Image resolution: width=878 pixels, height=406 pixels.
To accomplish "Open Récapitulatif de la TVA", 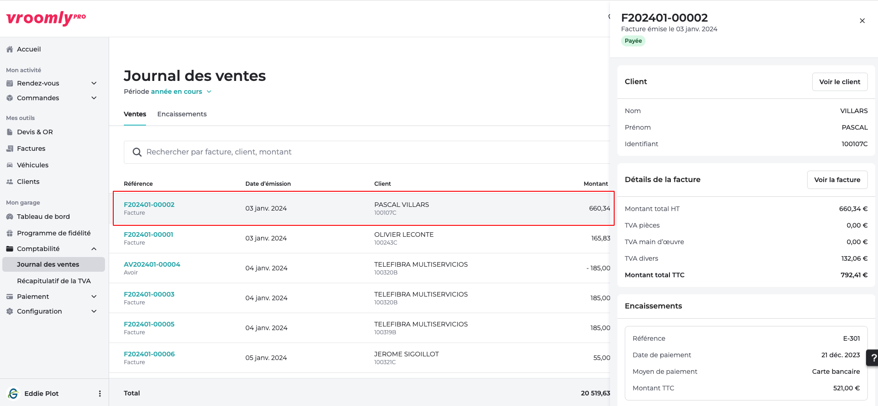I will 53,281.
